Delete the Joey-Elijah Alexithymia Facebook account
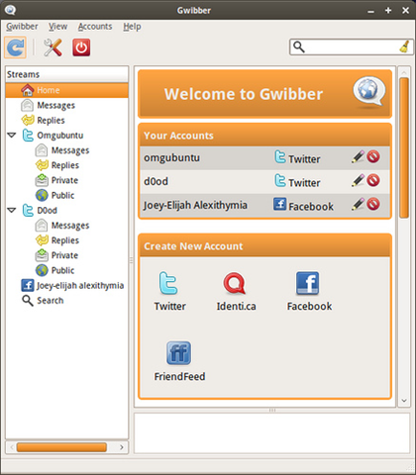This screenshot has width=416, height=475. click(x=373, y=204)
